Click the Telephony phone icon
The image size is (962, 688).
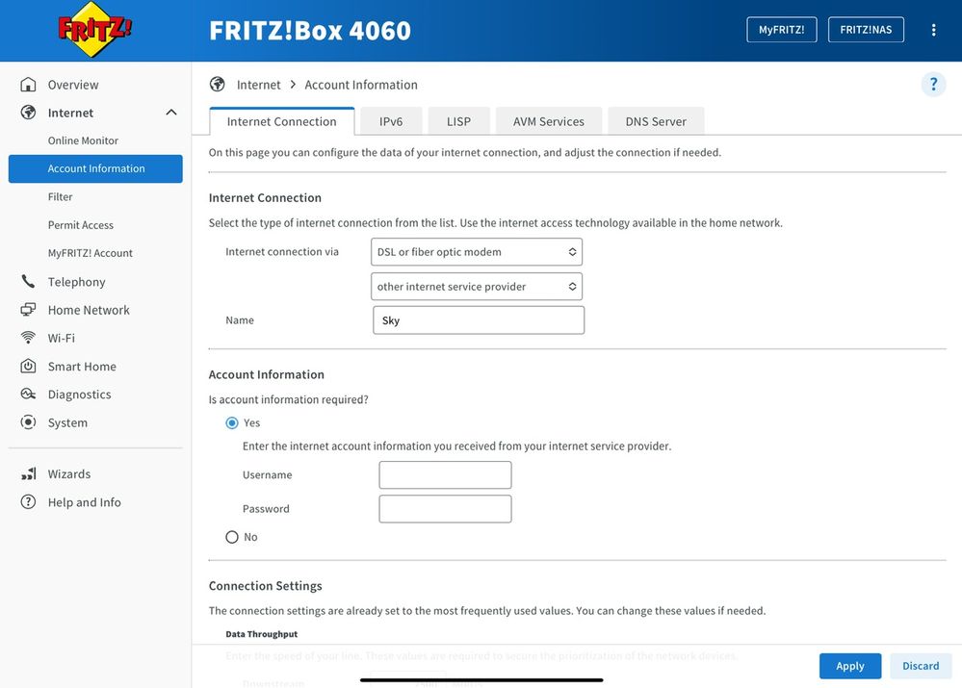click(28, 281)
